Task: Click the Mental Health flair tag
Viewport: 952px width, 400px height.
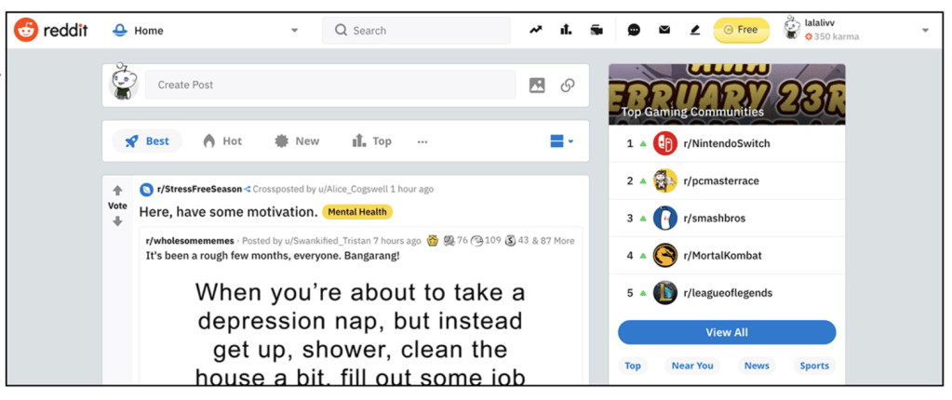Action: click(357, 212)
